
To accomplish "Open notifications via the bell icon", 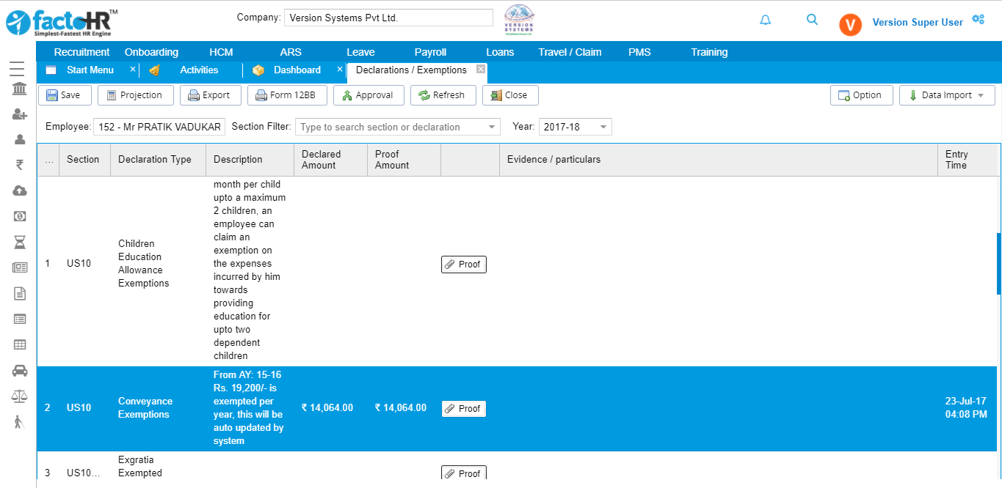I will (766, 20).
